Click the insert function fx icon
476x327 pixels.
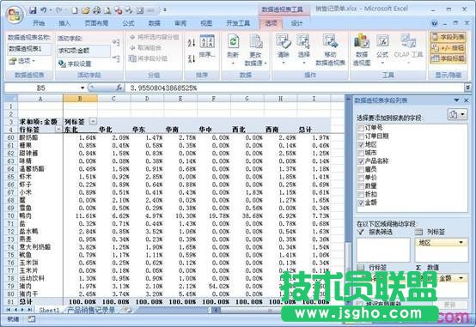[119, 88]
